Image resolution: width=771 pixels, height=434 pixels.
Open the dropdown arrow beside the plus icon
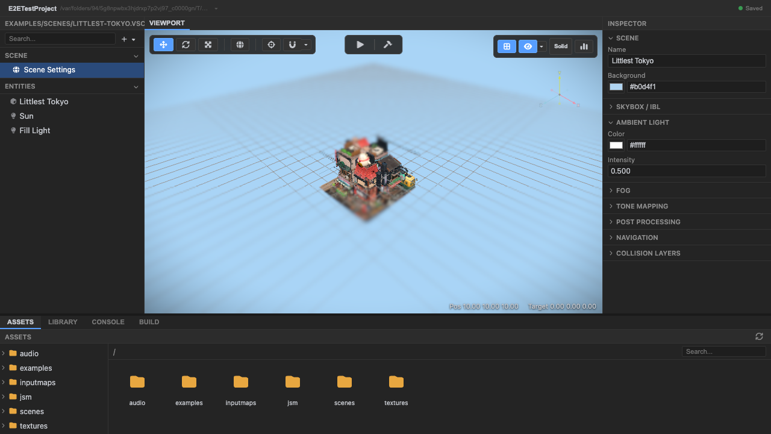(133, 39)
